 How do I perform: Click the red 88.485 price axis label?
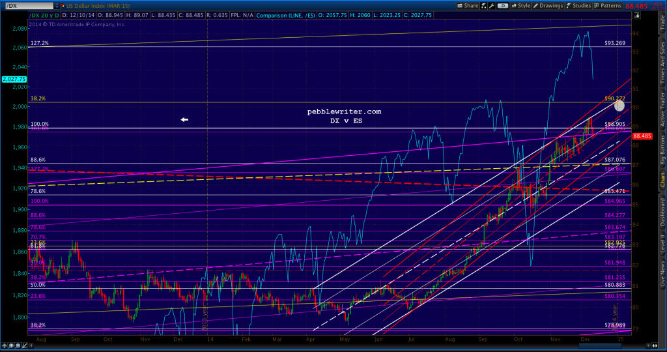pos(642,136)
